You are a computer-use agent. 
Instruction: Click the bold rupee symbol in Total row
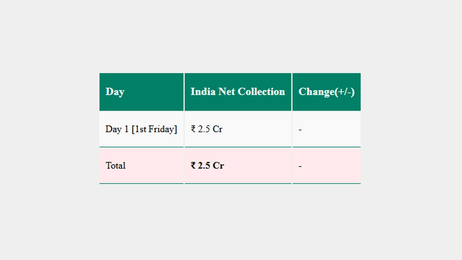[193, 166]
